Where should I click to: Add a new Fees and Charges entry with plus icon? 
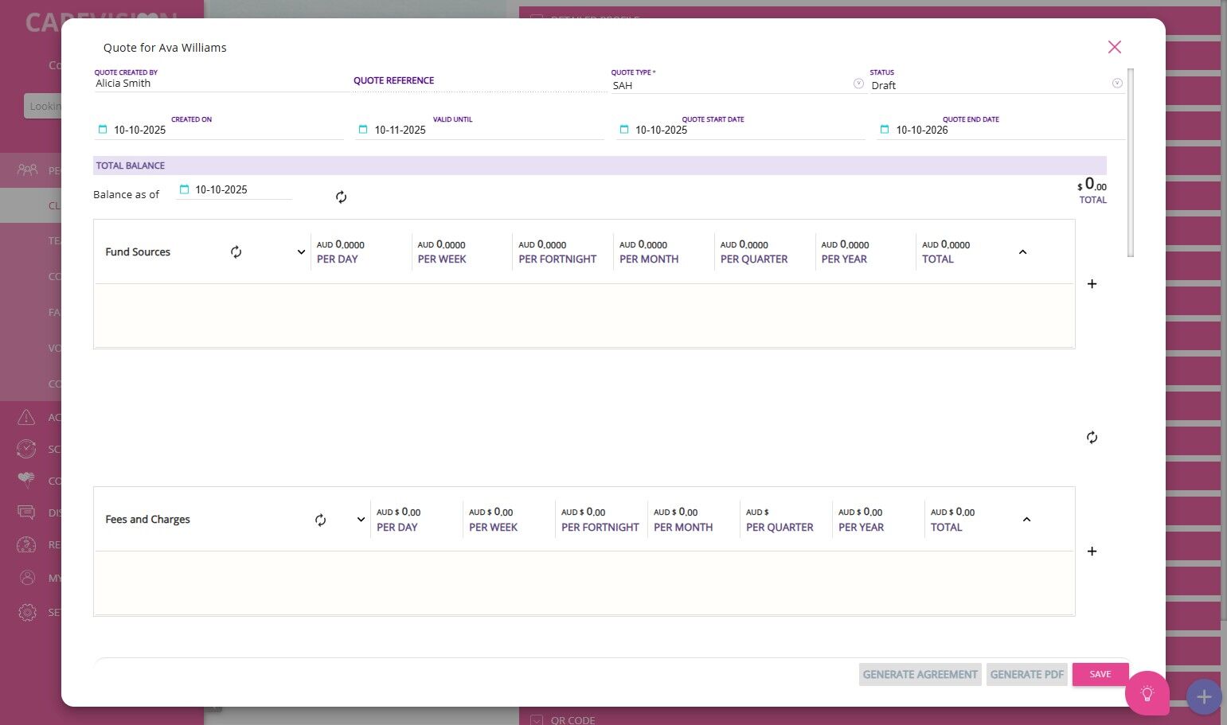(1092, 552)
